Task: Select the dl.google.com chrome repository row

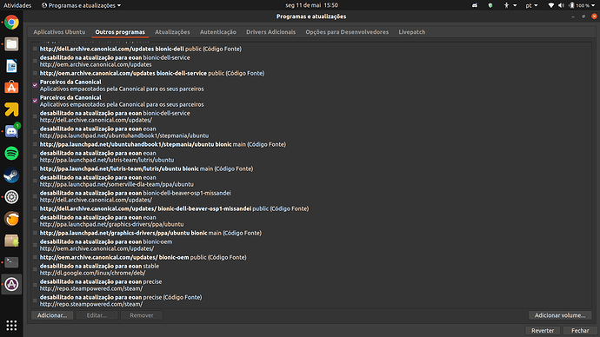Action: pyautogui.click(x=311, y=269)
